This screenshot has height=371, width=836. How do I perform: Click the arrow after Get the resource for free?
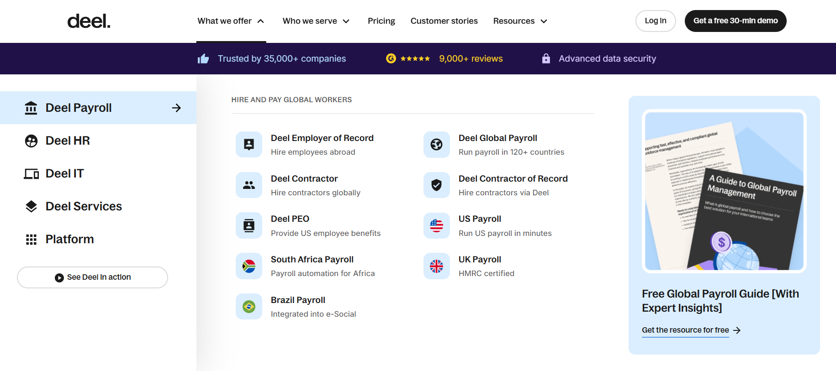[x=737, y=330]
